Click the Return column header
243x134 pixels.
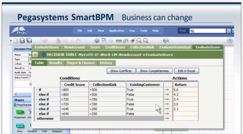(185, 85)
